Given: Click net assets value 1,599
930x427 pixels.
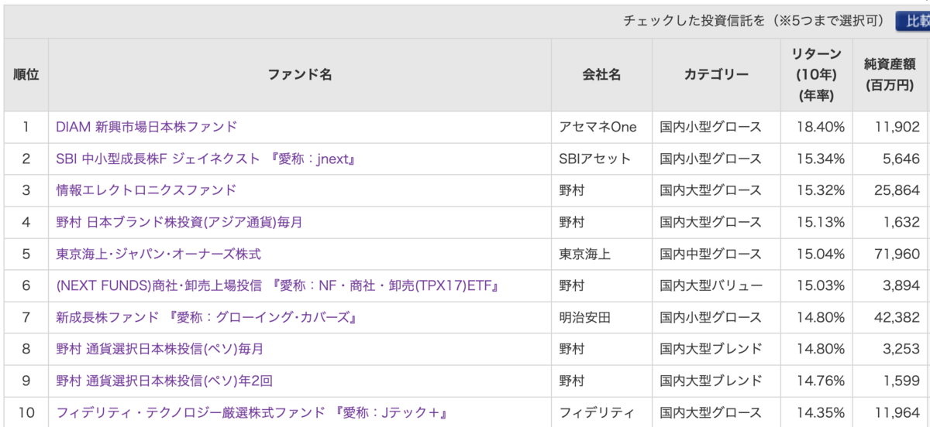Looking at the screenshot, I should tap(903, 381).
